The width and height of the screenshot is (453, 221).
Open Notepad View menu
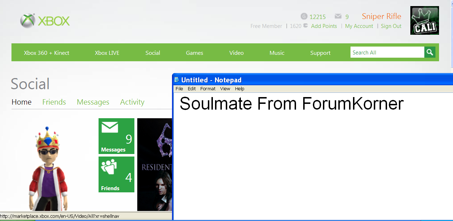click(x=225, y=88)
